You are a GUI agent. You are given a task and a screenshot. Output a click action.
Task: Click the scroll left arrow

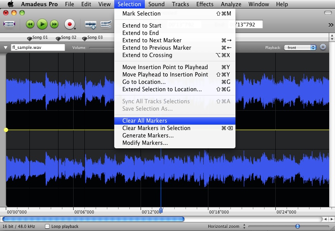pyautogui.click(x=325, y=219)
